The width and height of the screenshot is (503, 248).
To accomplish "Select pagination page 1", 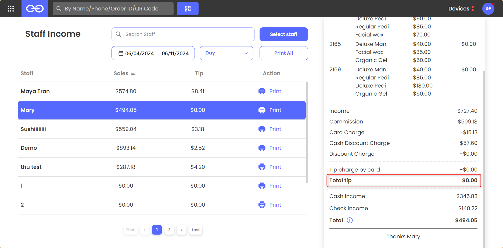I will coord(157,230).
